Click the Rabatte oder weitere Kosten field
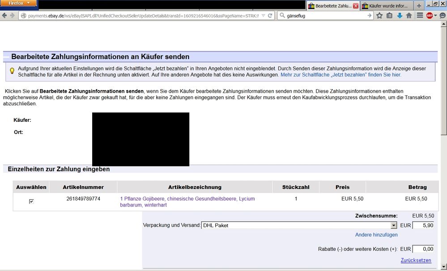447x271 pixels. pos(423,249)
